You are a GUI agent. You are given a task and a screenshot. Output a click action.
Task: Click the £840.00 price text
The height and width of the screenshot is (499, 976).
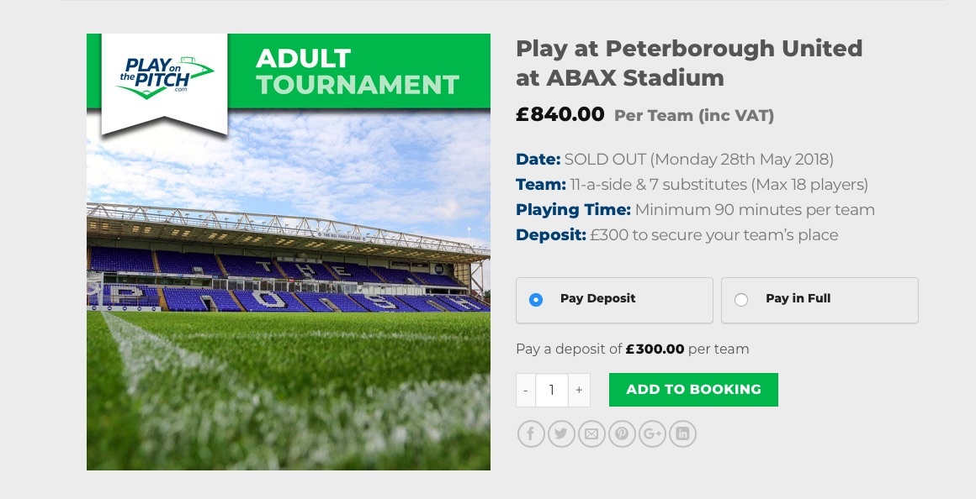(x=560, y=114)
